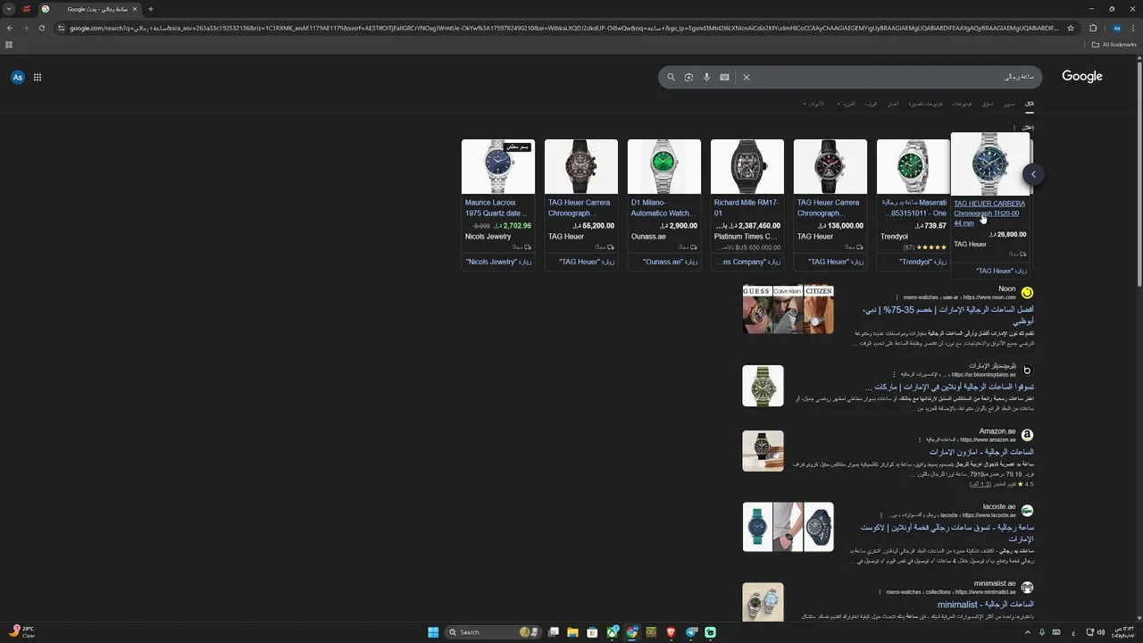Switch to the "الويب" (Web) tab

point(871,104)
